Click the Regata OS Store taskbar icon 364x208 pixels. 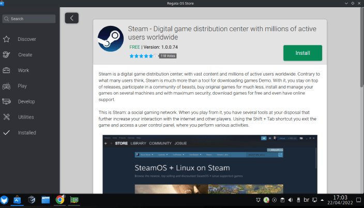tap(17, 200)
